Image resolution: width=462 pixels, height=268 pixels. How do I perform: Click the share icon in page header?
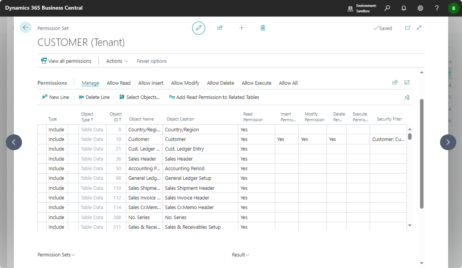(x=220, y=28)
